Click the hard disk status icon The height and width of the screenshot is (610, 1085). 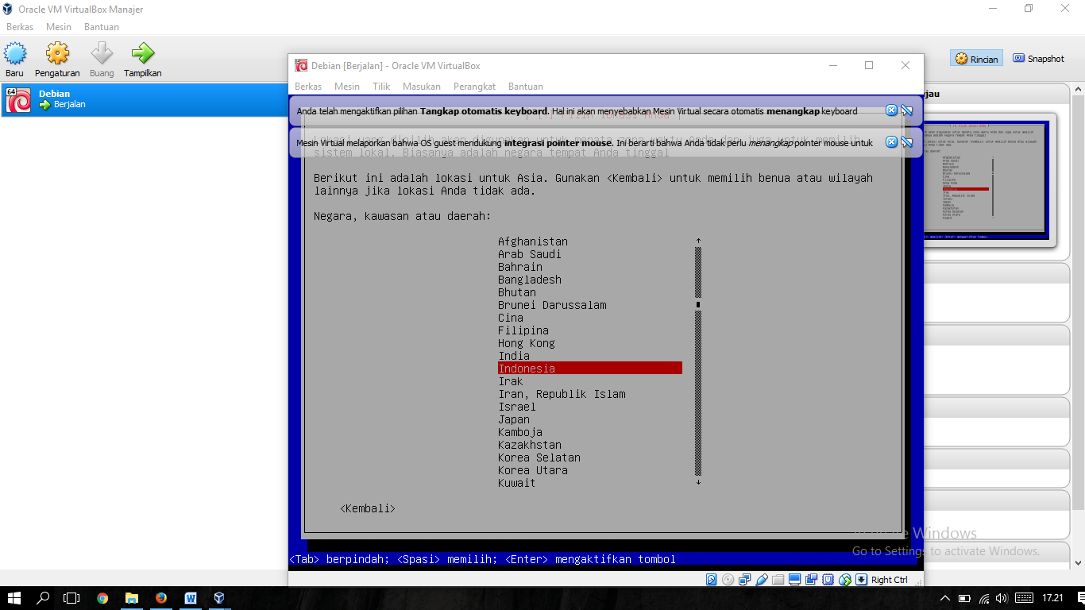coord(711,580)
